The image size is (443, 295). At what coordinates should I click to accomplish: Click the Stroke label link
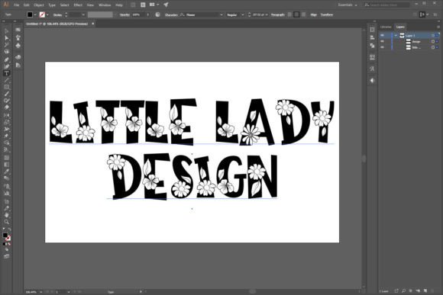click(57, 14)
